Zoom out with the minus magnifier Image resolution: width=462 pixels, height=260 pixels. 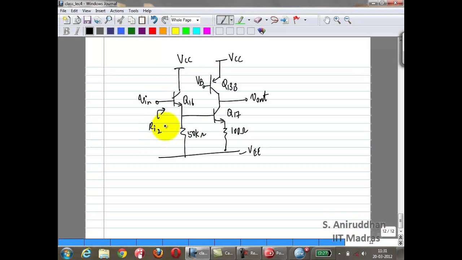(348, 20)
